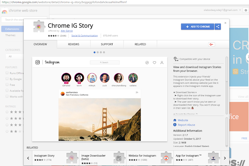The width and height of the screenshot is (249, 166).
Task: Click the Image Downloader extension icon
Action: (119, 157)
